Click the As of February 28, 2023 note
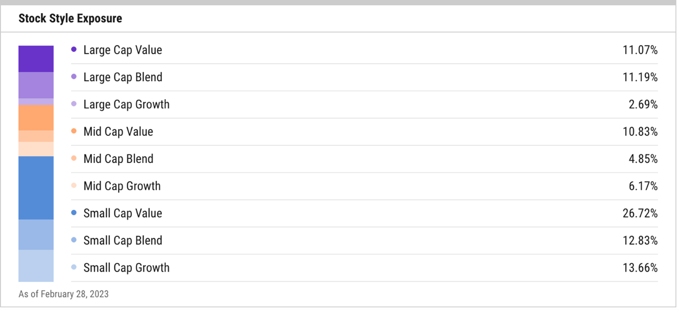 [64, 294]
